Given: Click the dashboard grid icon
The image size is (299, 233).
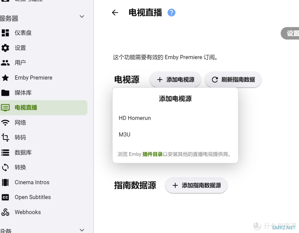Looking at the screenshot, I should (5, 33).
